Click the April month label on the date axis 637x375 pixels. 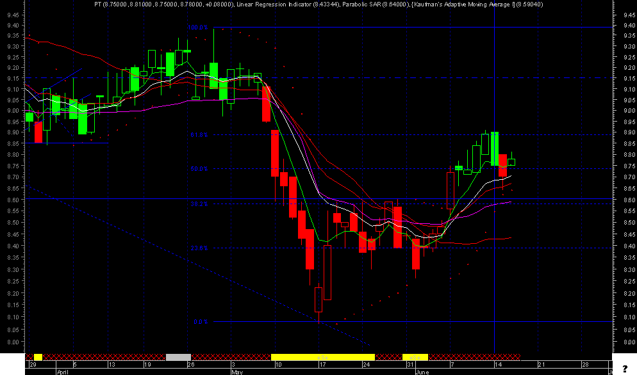tap(62, 372)
